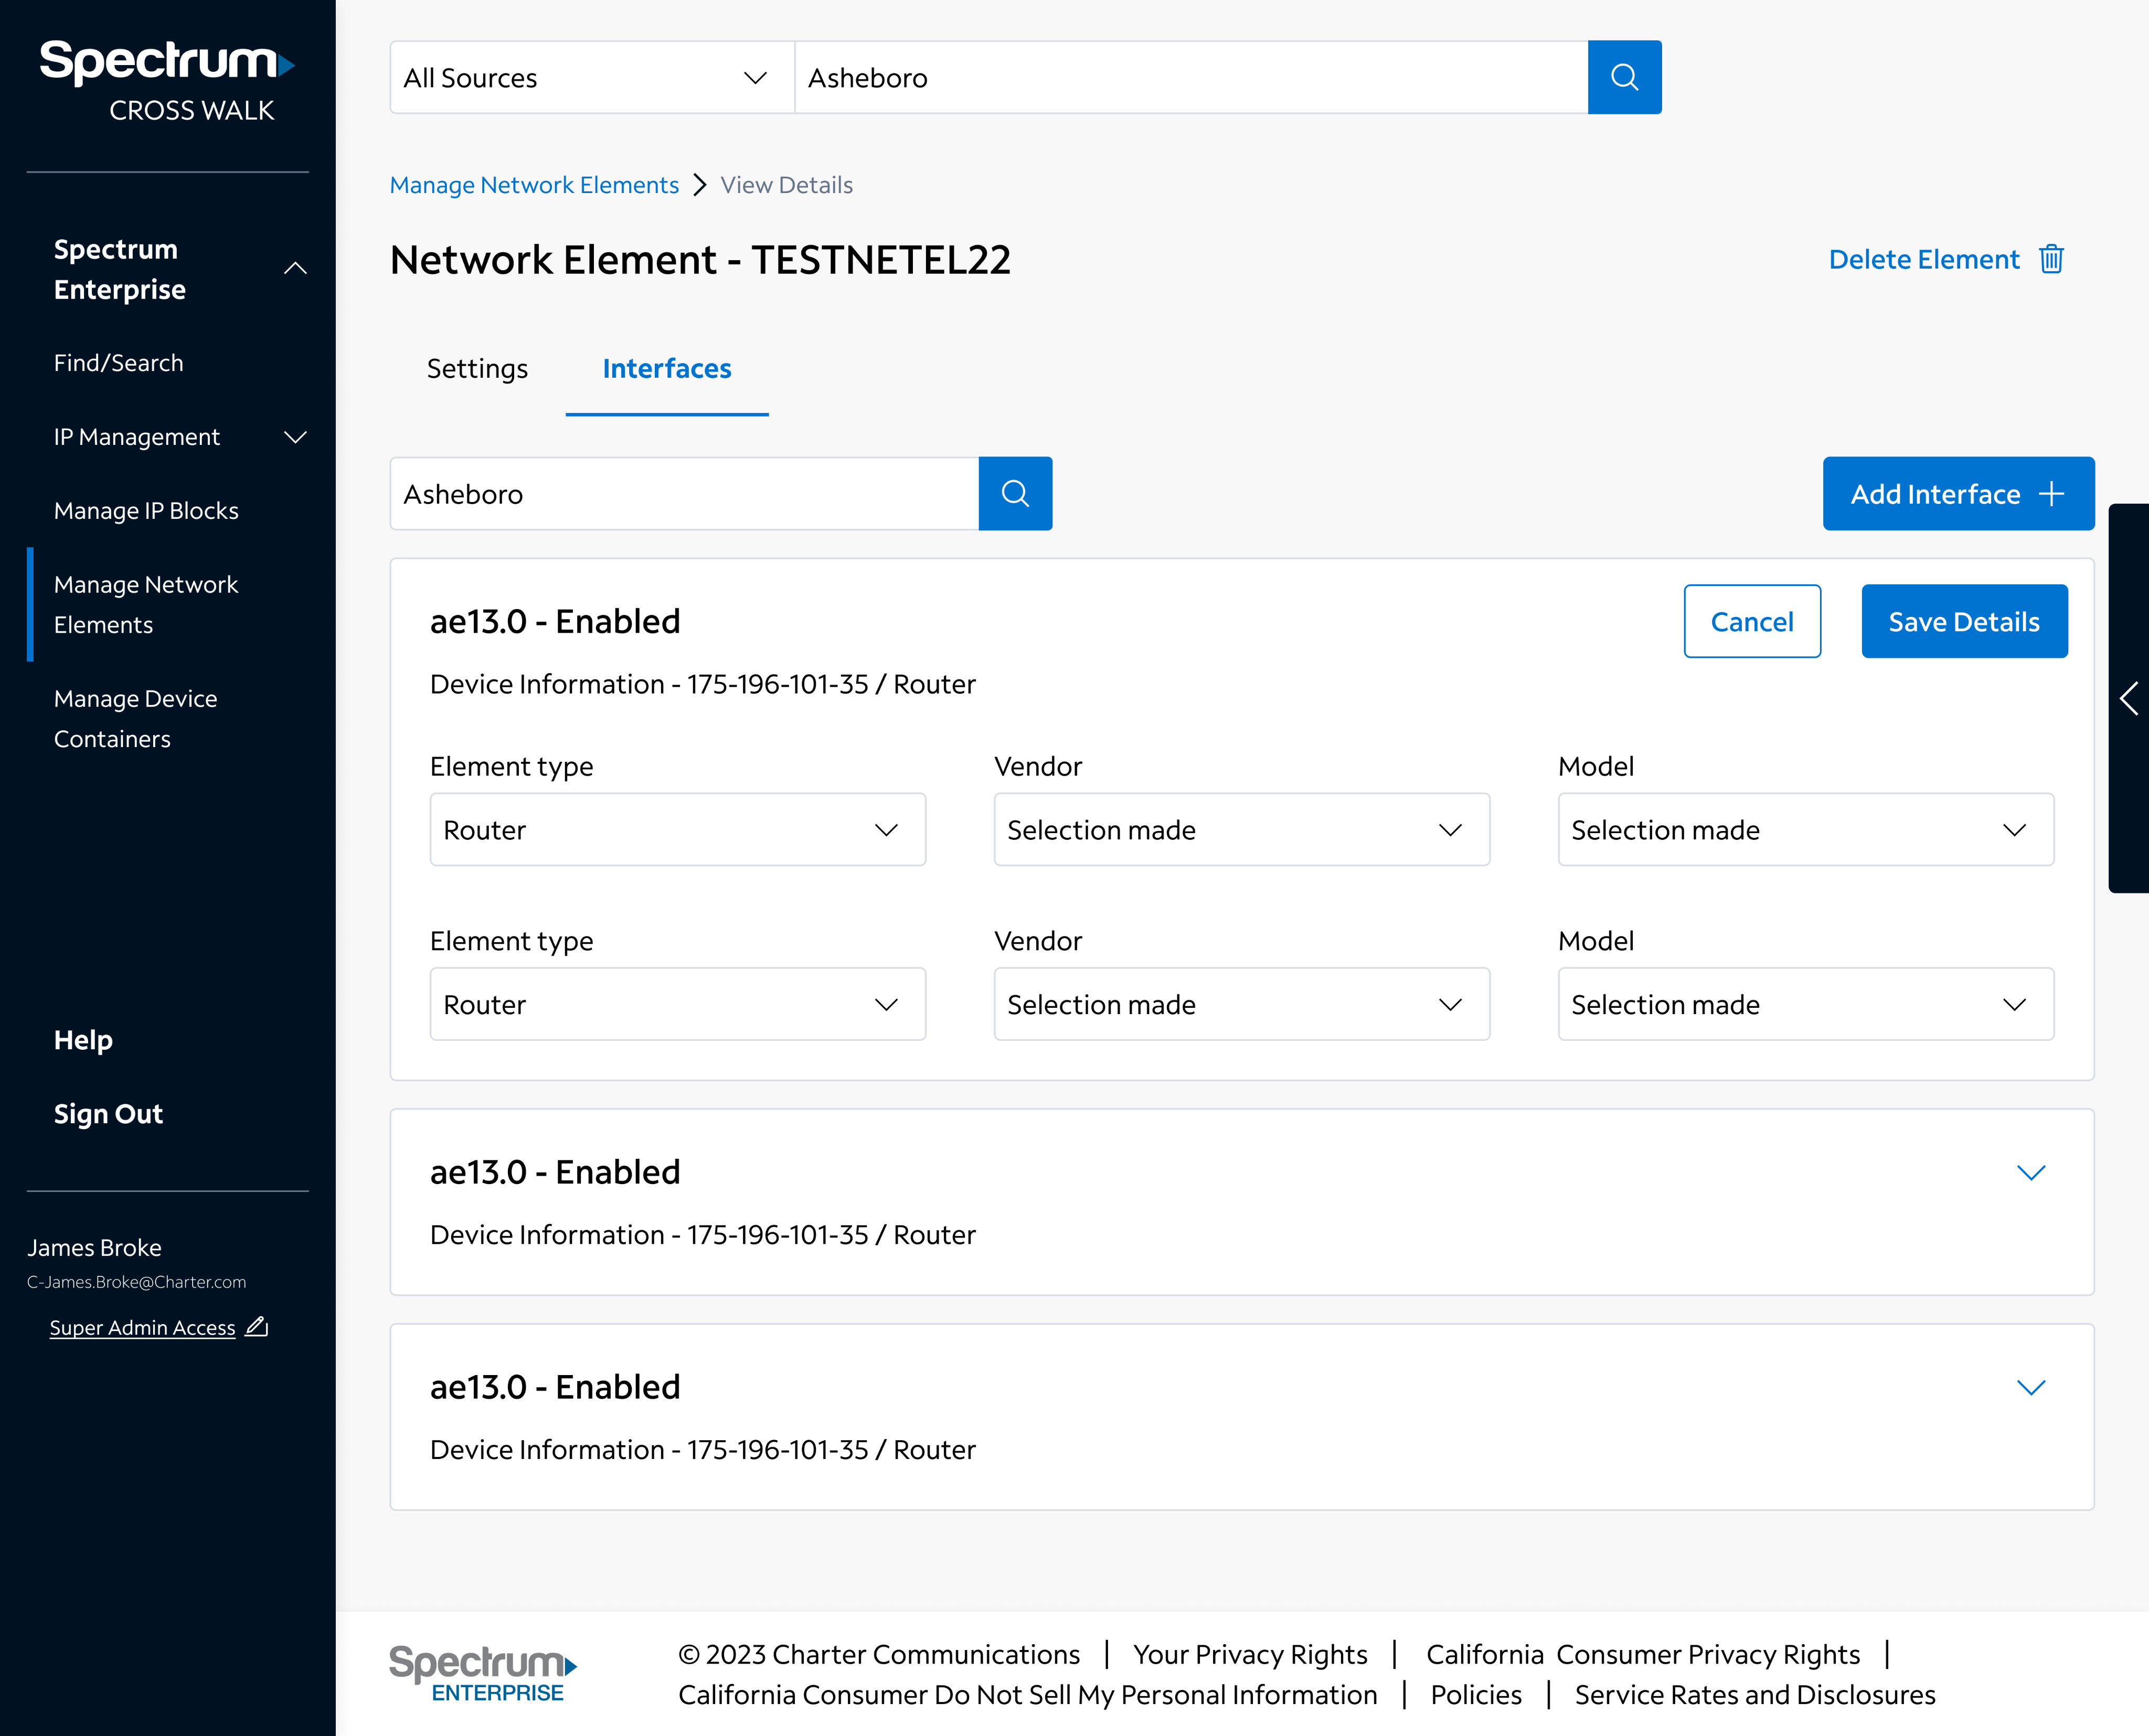2149x1736 pixels.
Task: Open the second Vendor dropdown
Action: (x=1242, y=1004)
